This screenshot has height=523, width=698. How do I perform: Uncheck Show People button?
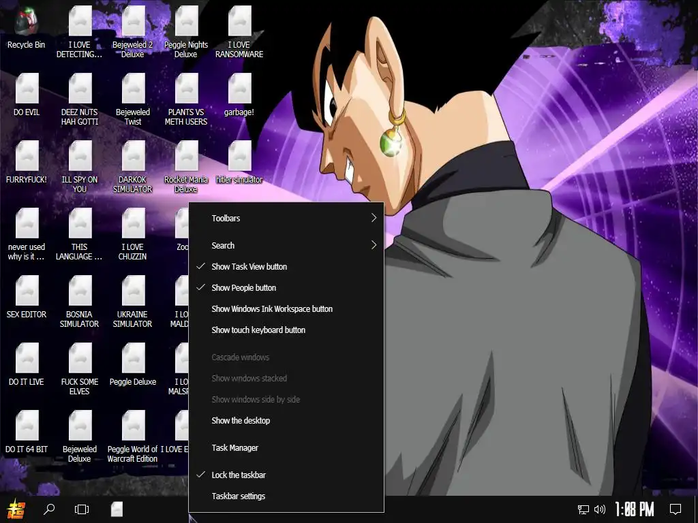(x=286, y=288)
